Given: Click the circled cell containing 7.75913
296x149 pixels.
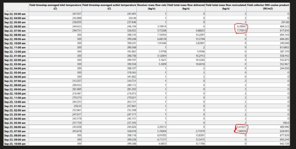Looking at the screenshot, I should 239,31.
